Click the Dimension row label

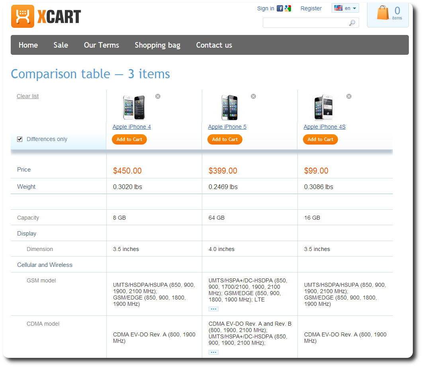tap(40, 249)
